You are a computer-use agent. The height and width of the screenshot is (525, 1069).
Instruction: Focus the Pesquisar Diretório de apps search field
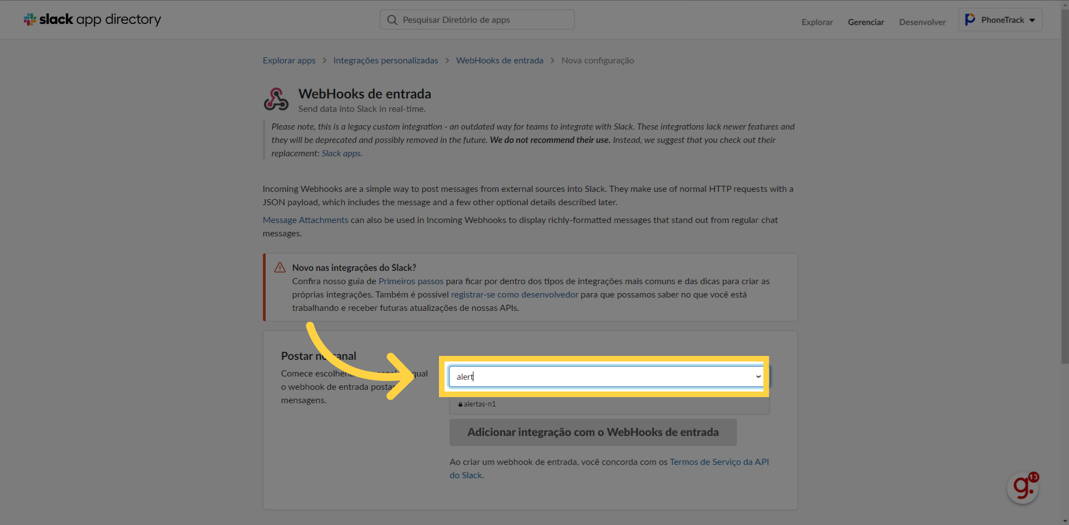[x=477, y=19]
